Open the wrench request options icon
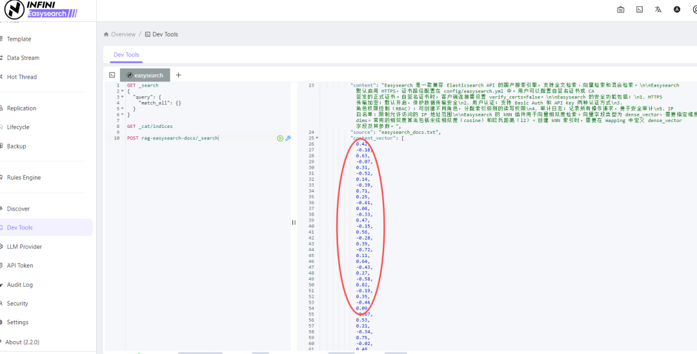The height and width of the screenshot is (354, 697). pyautogui.click(x=288, y=138)
